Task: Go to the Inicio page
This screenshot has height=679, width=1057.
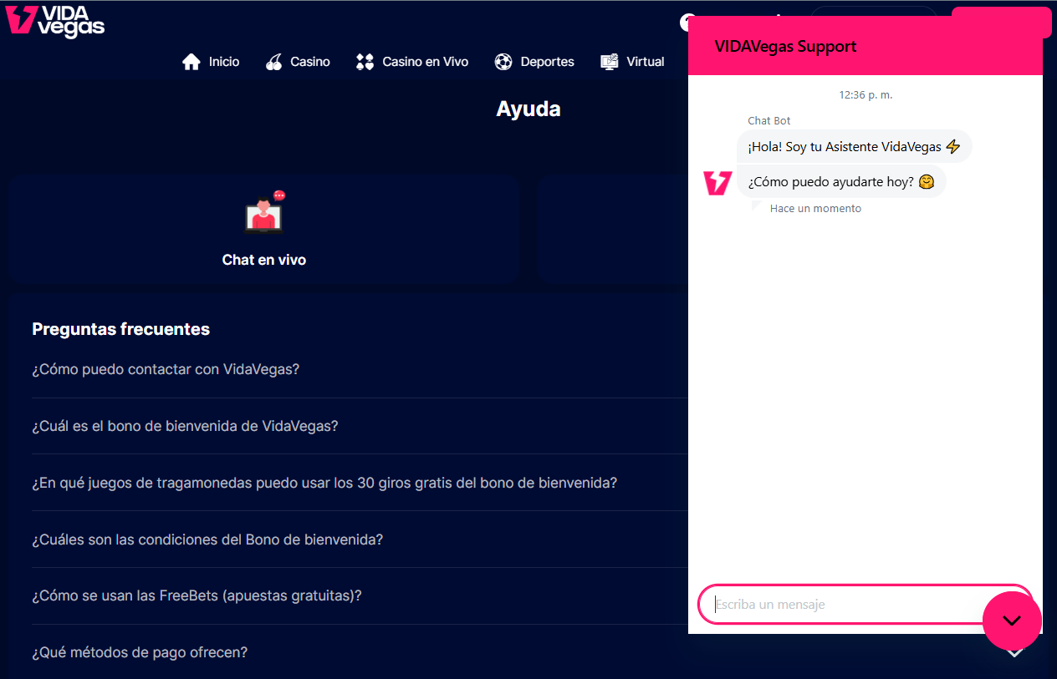Action: coord(211,62)
